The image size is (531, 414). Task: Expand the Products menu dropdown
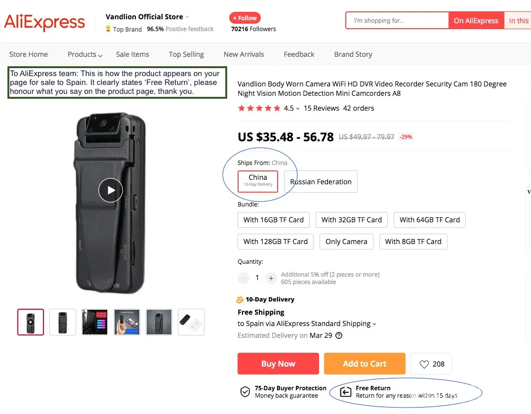point(85,54)
